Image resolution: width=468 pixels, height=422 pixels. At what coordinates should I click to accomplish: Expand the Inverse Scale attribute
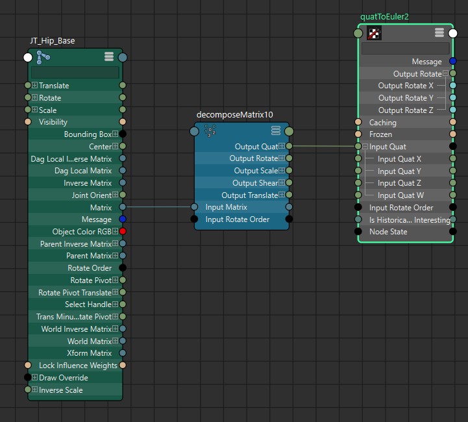[34, 390]
